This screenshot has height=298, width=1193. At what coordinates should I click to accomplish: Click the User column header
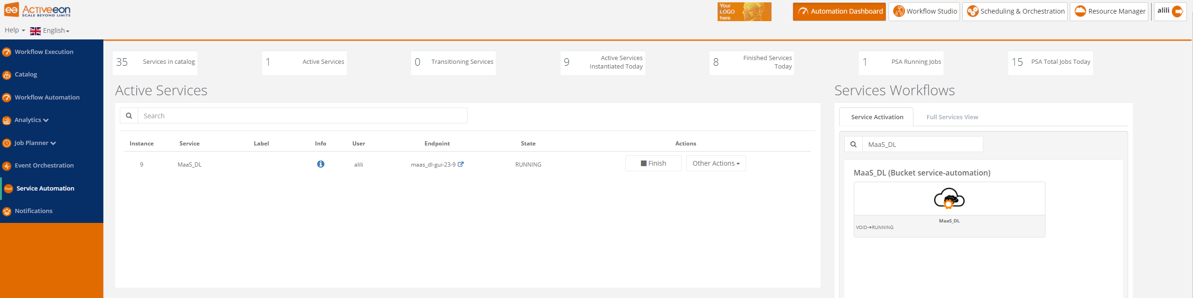359,144
